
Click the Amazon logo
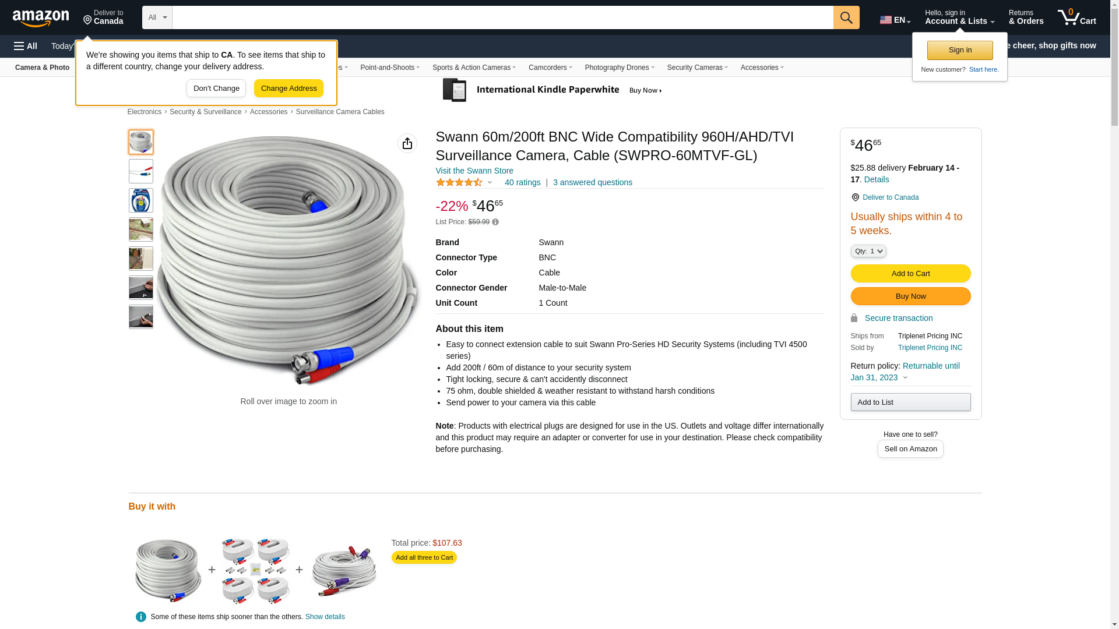(x=41, y=18)
